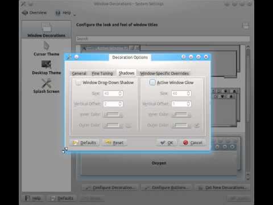This screenshot has height=205, width=273.
Task: Select Cursor Theme in the sidebar
Action: tap(47, 49)
